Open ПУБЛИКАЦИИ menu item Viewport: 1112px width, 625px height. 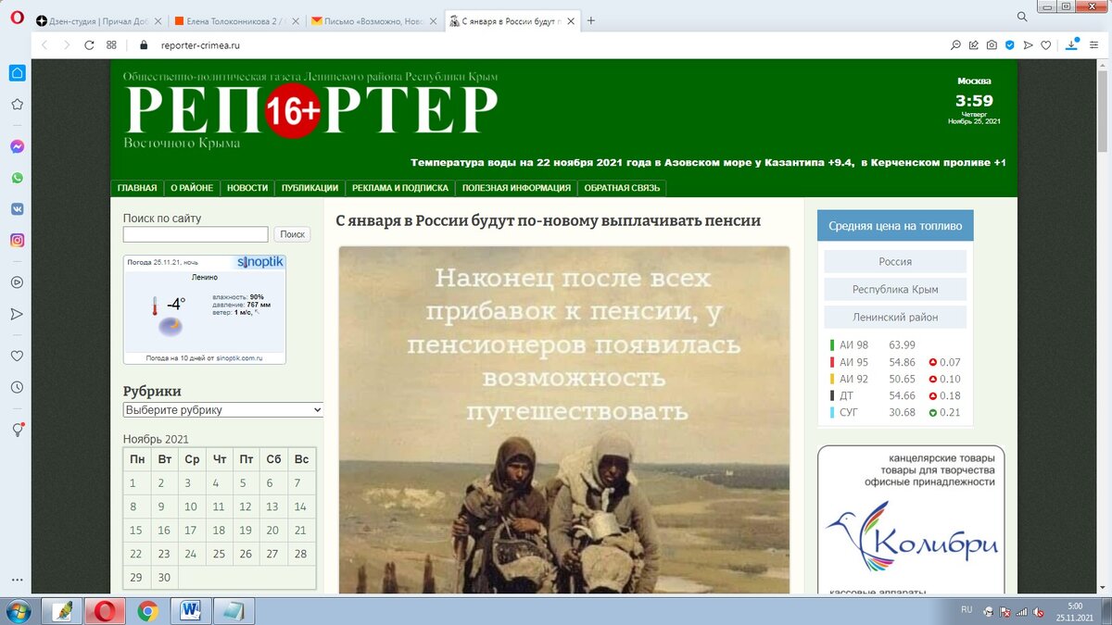pyautogui.click(x=310, y=188)
